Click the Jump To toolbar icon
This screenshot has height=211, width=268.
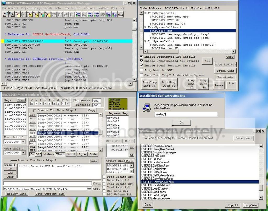click(54, 14)
